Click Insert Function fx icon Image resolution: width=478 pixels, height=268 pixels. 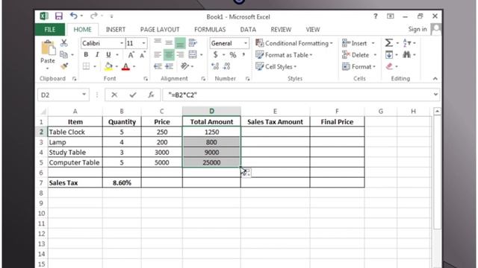pyautogui.click(x=151, y=95)
